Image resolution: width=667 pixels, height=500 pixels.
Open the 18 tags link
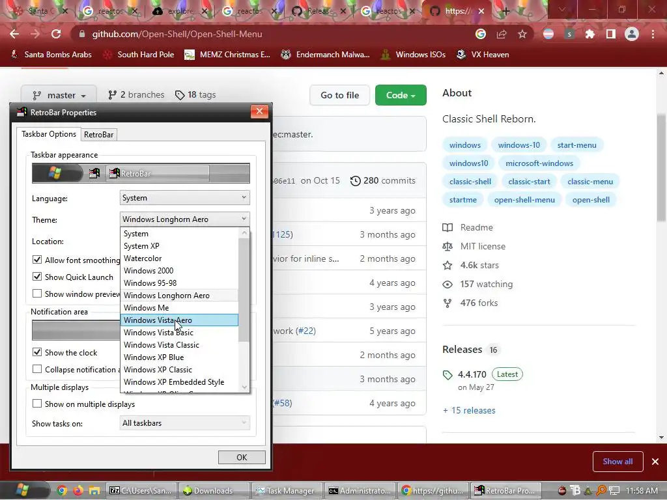[x=195, y=95]
